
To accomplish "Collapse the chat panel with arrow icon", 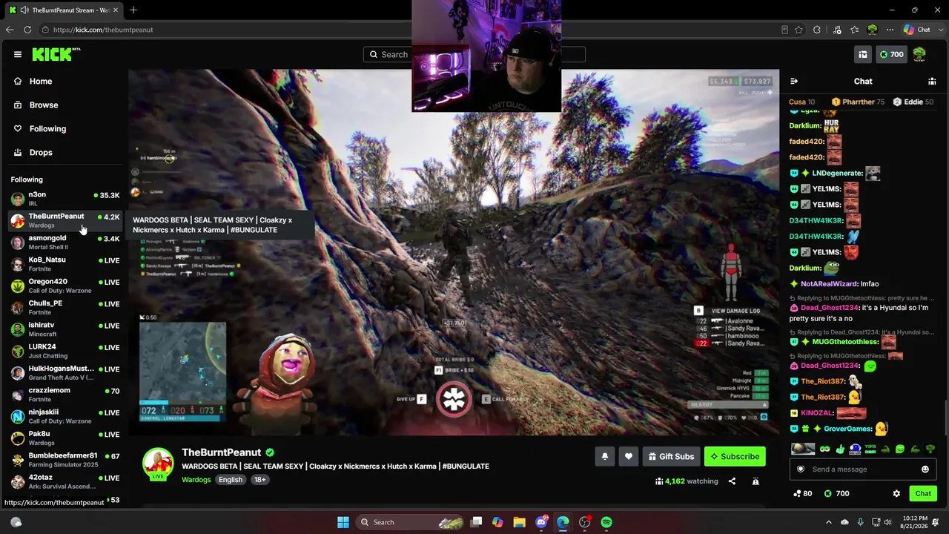I will point(794,82).
